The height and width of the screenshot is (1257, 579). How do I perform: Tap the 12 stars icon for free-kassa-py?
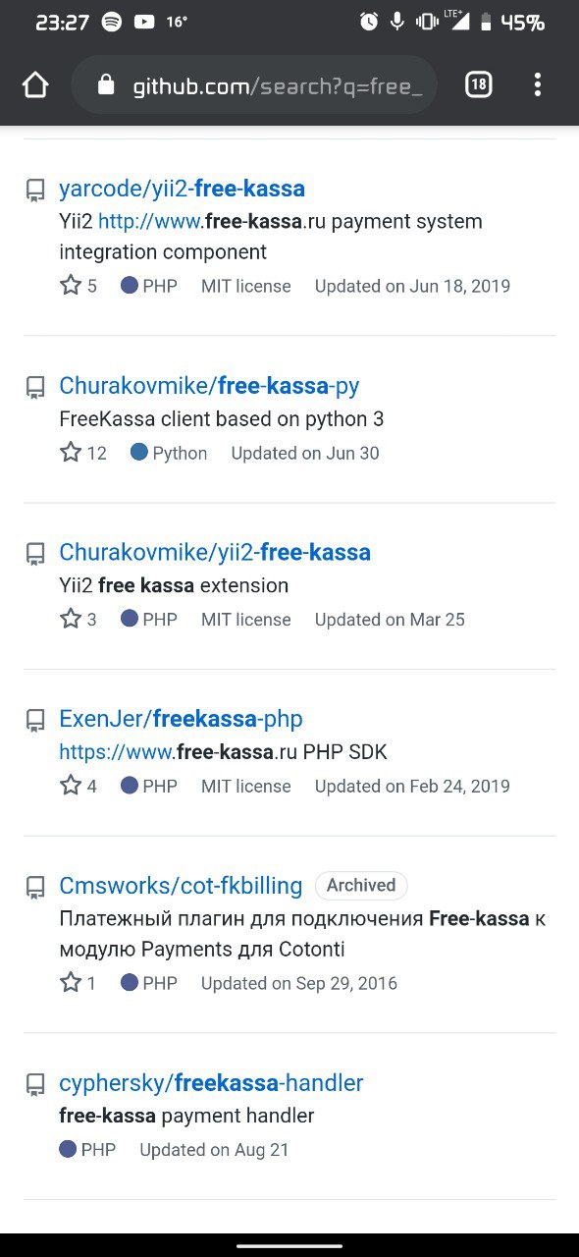(x=71, y=453)
